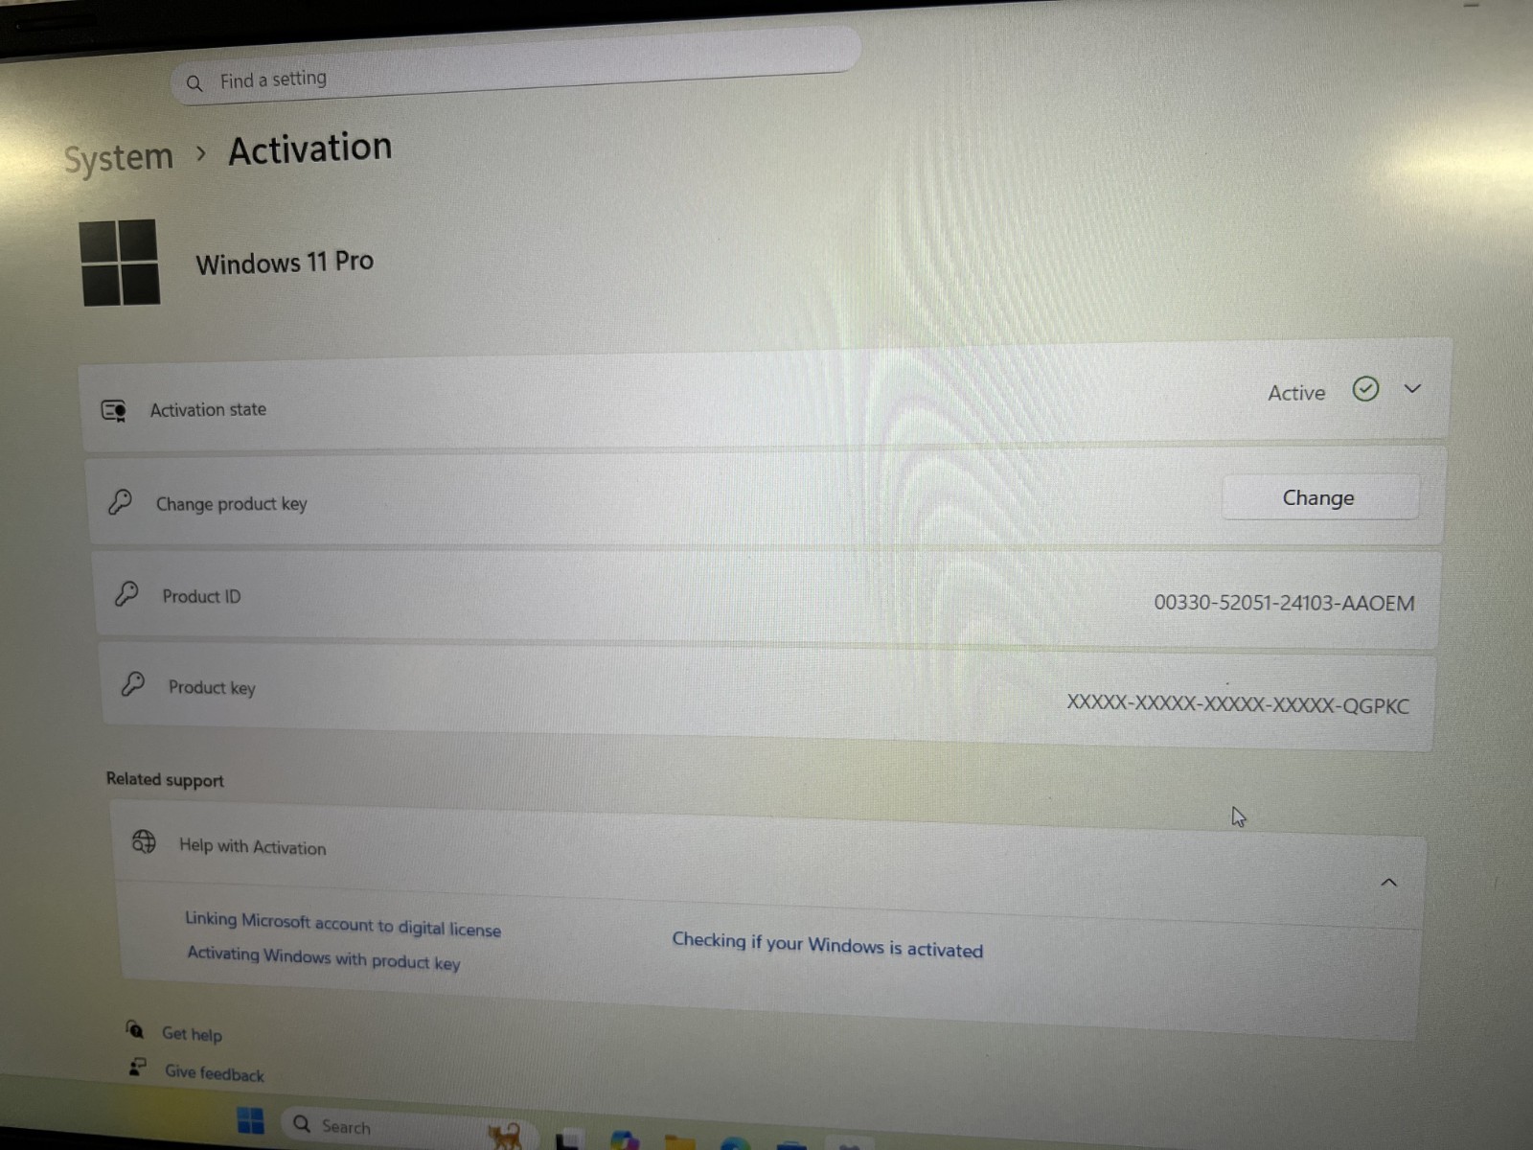Click the Help with Activation globe icon

point(144,841)
